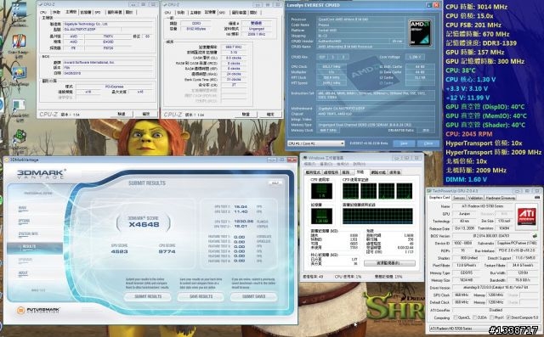This screenshot has width=544, height=337.
Task: Toggle the DirectCompute 5.0 checkbox in GPU-Z
Action: point(508,317)
